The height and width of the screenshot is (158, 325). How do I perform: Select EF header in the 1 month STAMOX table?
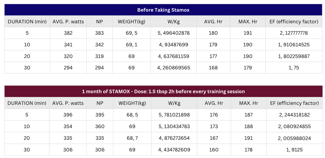click(294, 103)
